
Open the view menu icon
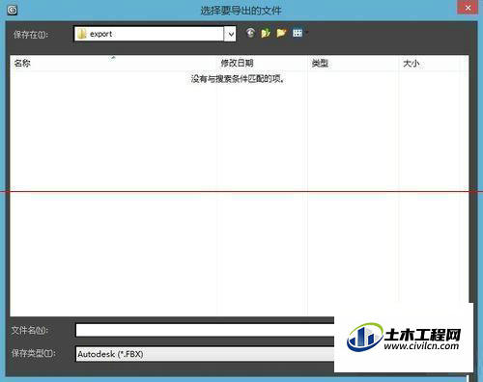[298, 33]
